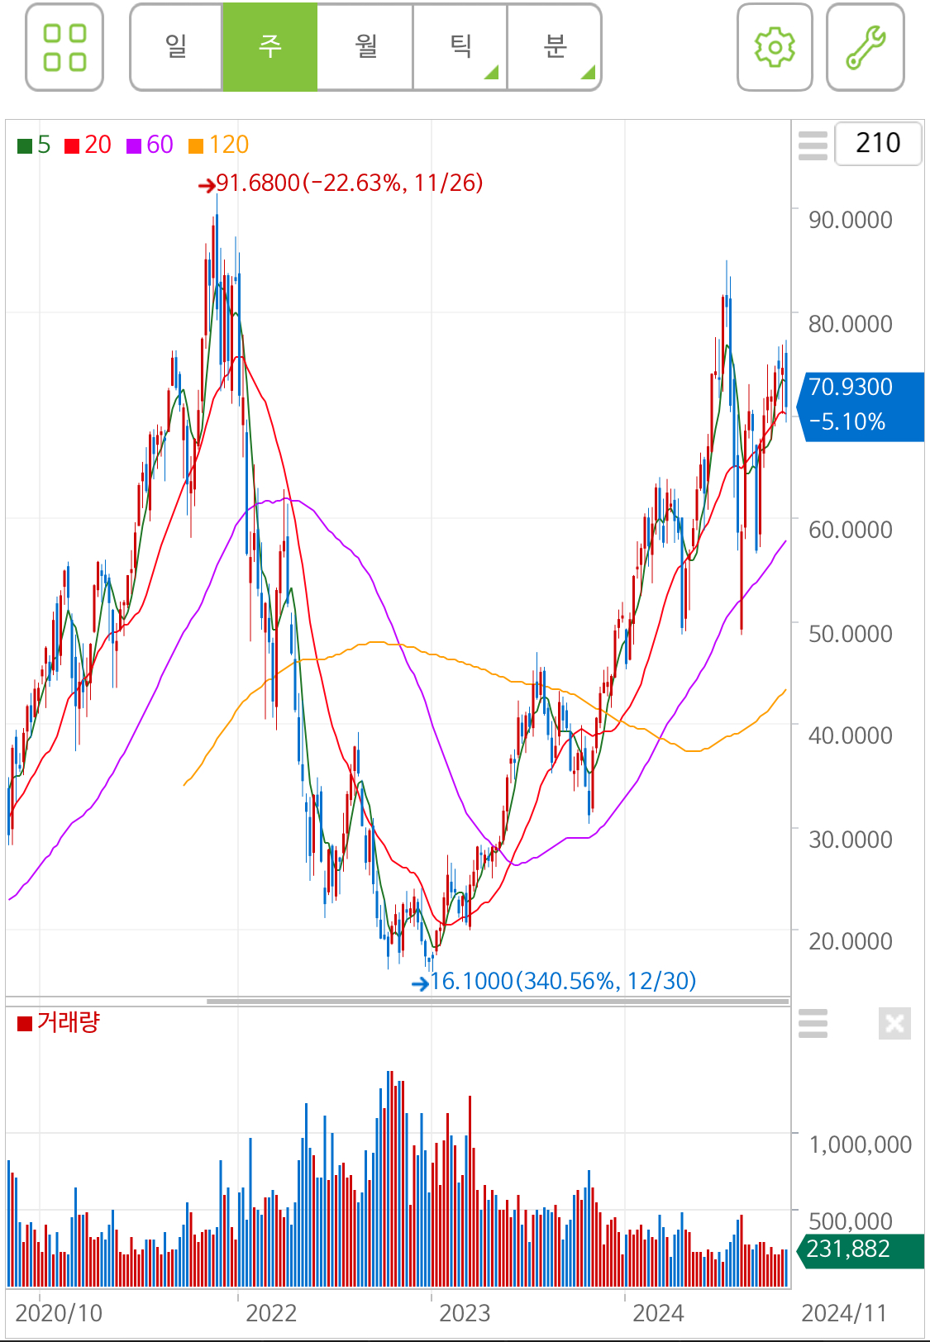The width and height of the screenshot is (930, 1342).
Task: Click the 80.0000 price axis label
Action: pos(851,324)
